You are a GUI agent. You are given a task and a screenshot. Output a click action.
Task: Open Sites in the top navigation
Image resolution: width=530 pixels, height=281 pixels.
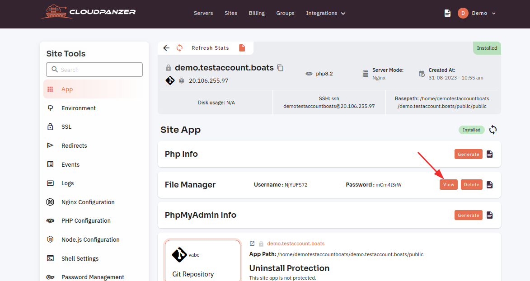click(x=231, y=13)
